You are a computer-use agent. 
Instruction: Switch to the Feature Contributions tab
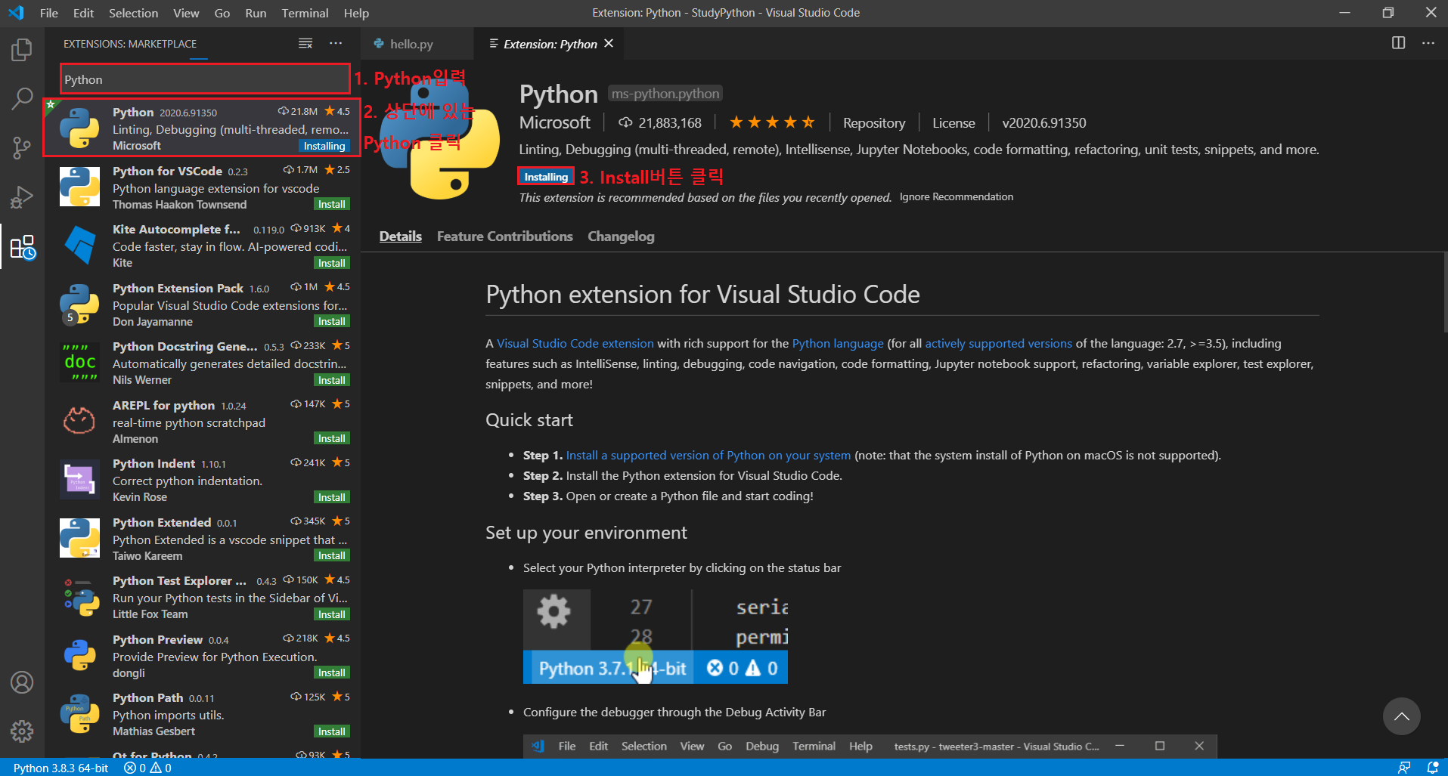click(504, 237)
